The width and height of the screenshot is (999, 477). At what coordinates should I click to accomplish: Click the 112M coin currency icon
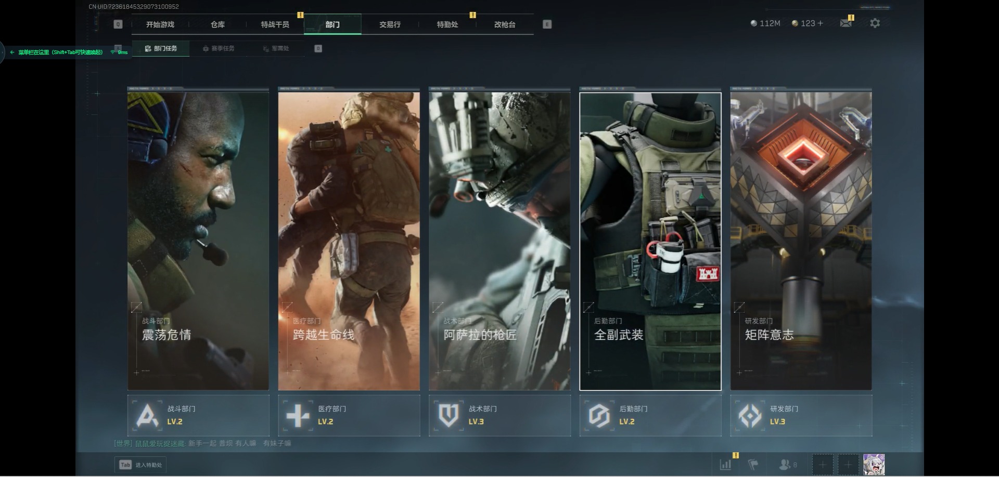click(x=753, y=23)
